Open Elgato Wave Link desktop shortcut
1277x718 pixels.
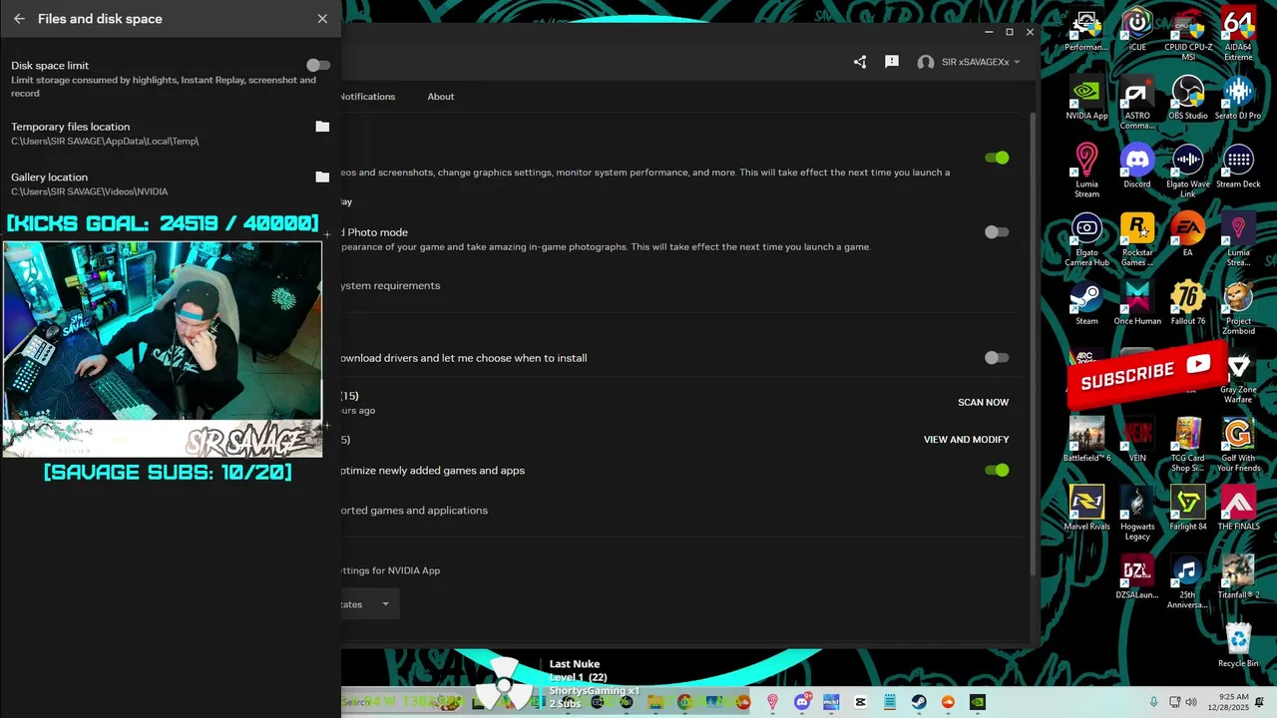1188,172
